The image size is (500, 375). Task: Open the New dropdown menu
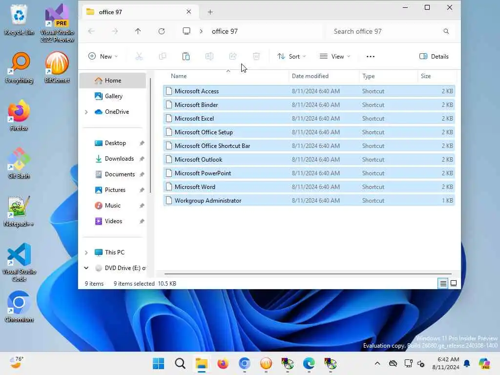[103, 57]
